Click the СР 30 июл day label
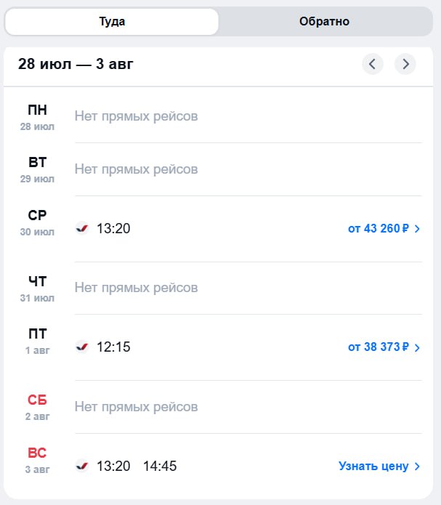 (37, 222)
